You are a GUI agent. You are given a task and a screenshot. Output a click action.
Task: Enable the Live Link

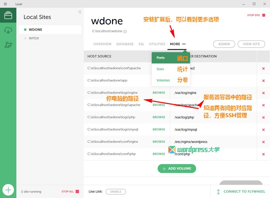click(x=116, y=192)
